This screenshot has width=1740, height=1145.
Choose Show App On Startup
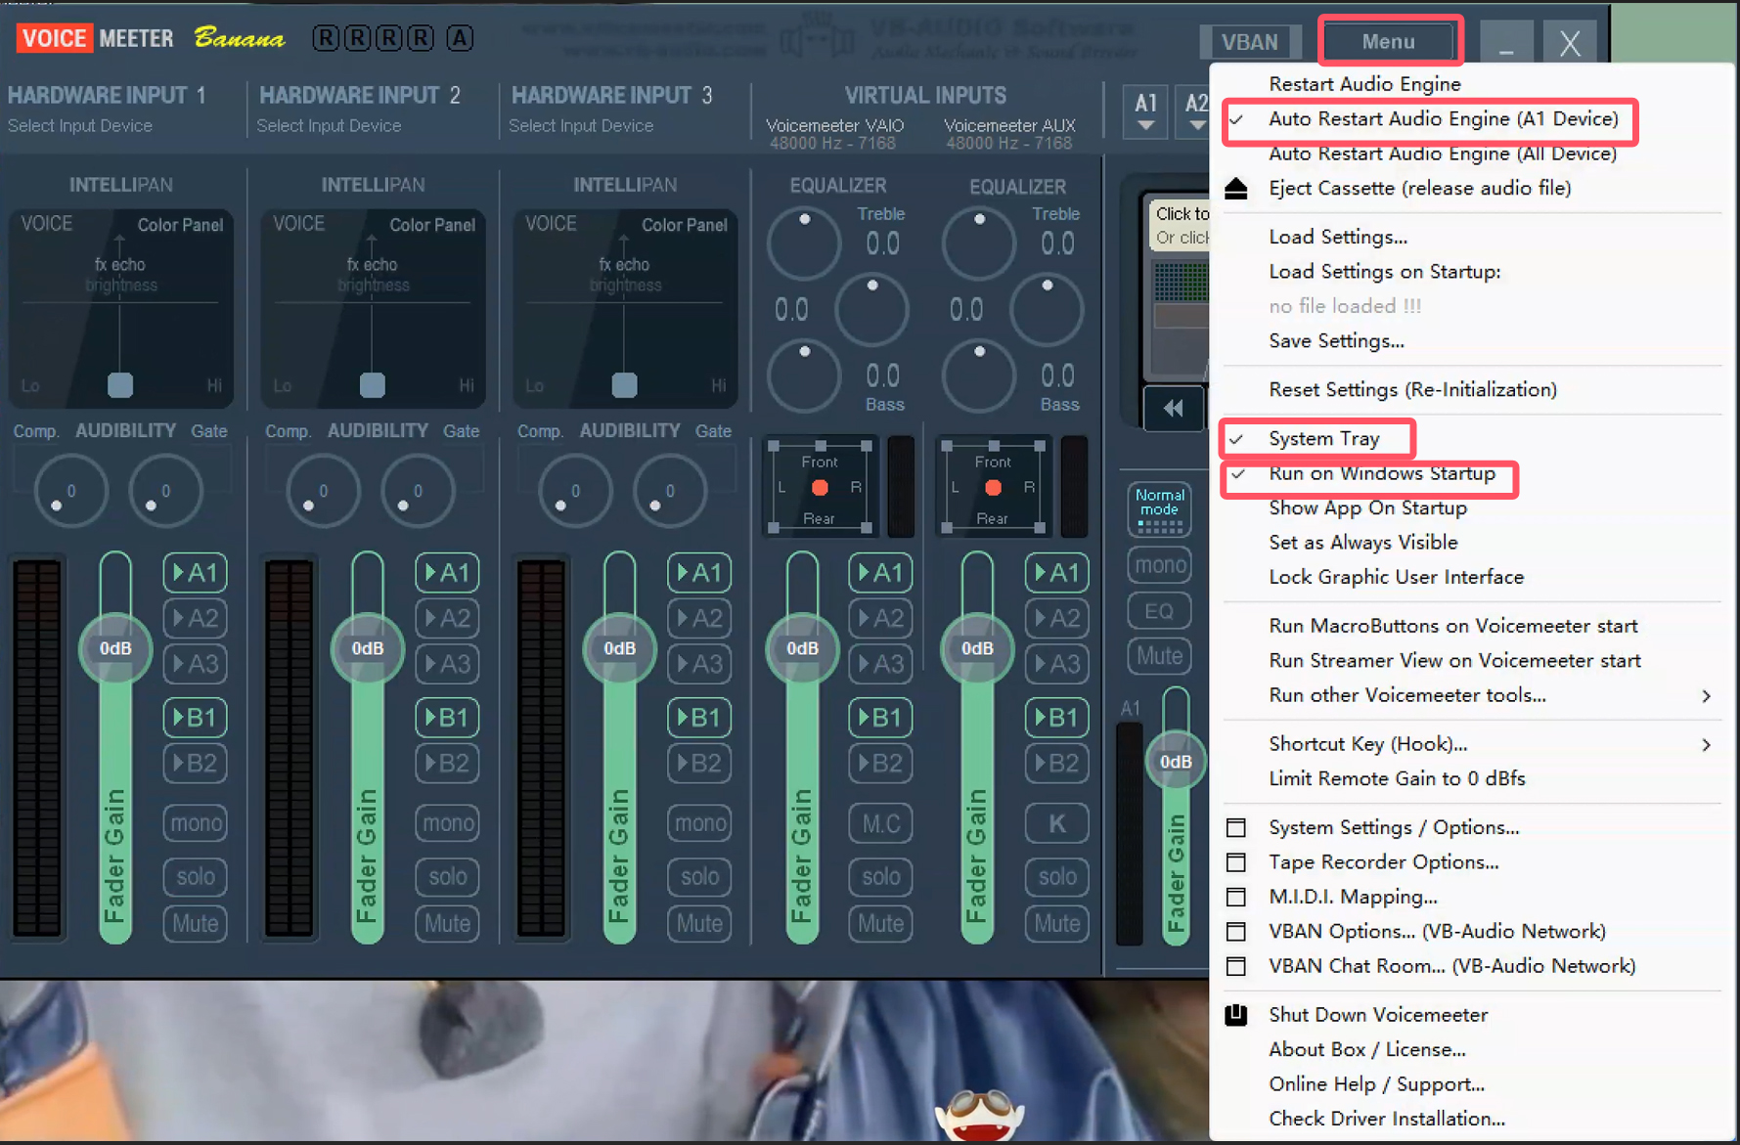coord(1367,508)
